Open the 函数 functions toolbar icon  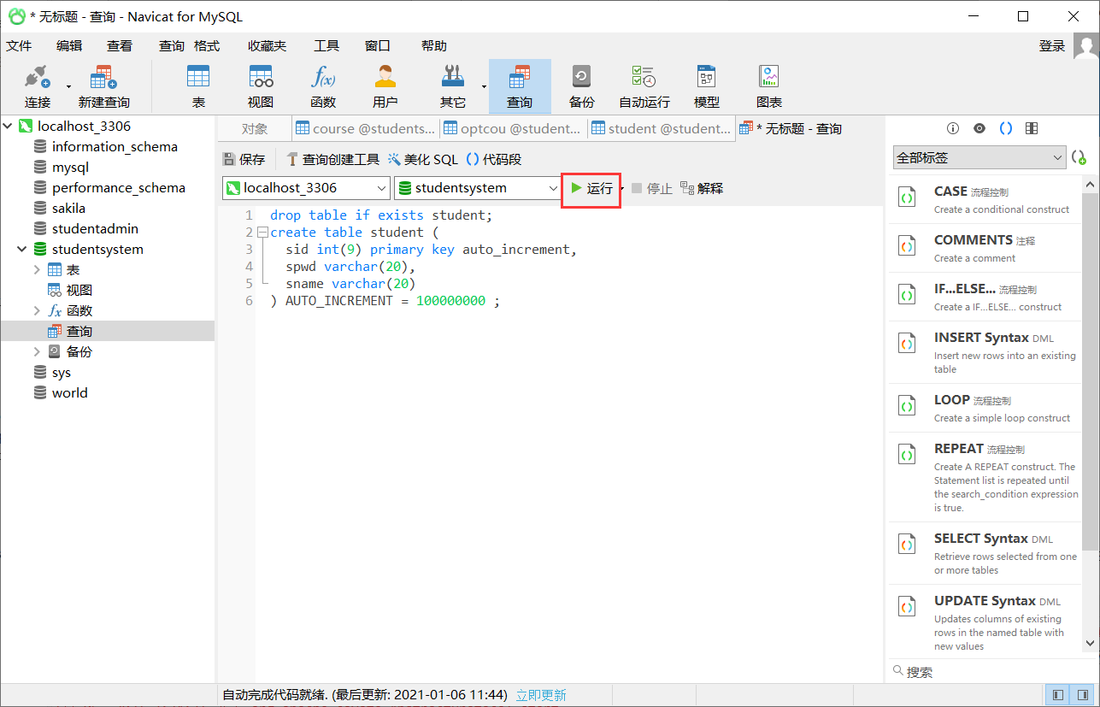(323, 87)
